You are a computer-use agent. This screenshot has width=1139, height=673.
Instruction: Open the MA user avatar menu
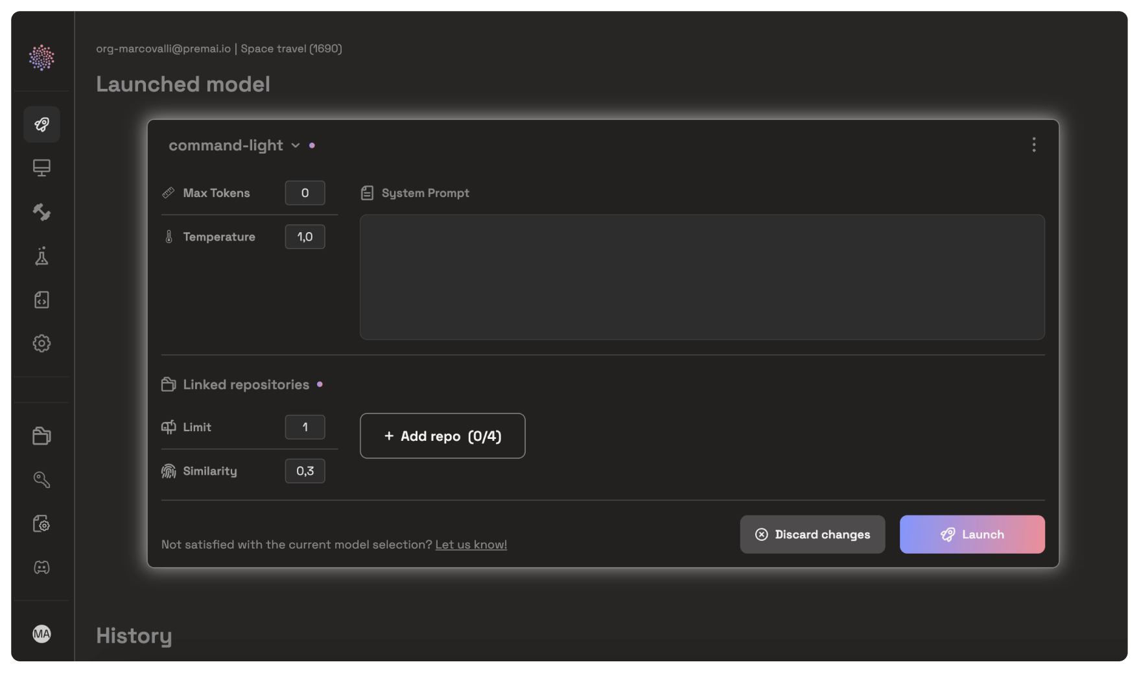[x=41, y=633]
